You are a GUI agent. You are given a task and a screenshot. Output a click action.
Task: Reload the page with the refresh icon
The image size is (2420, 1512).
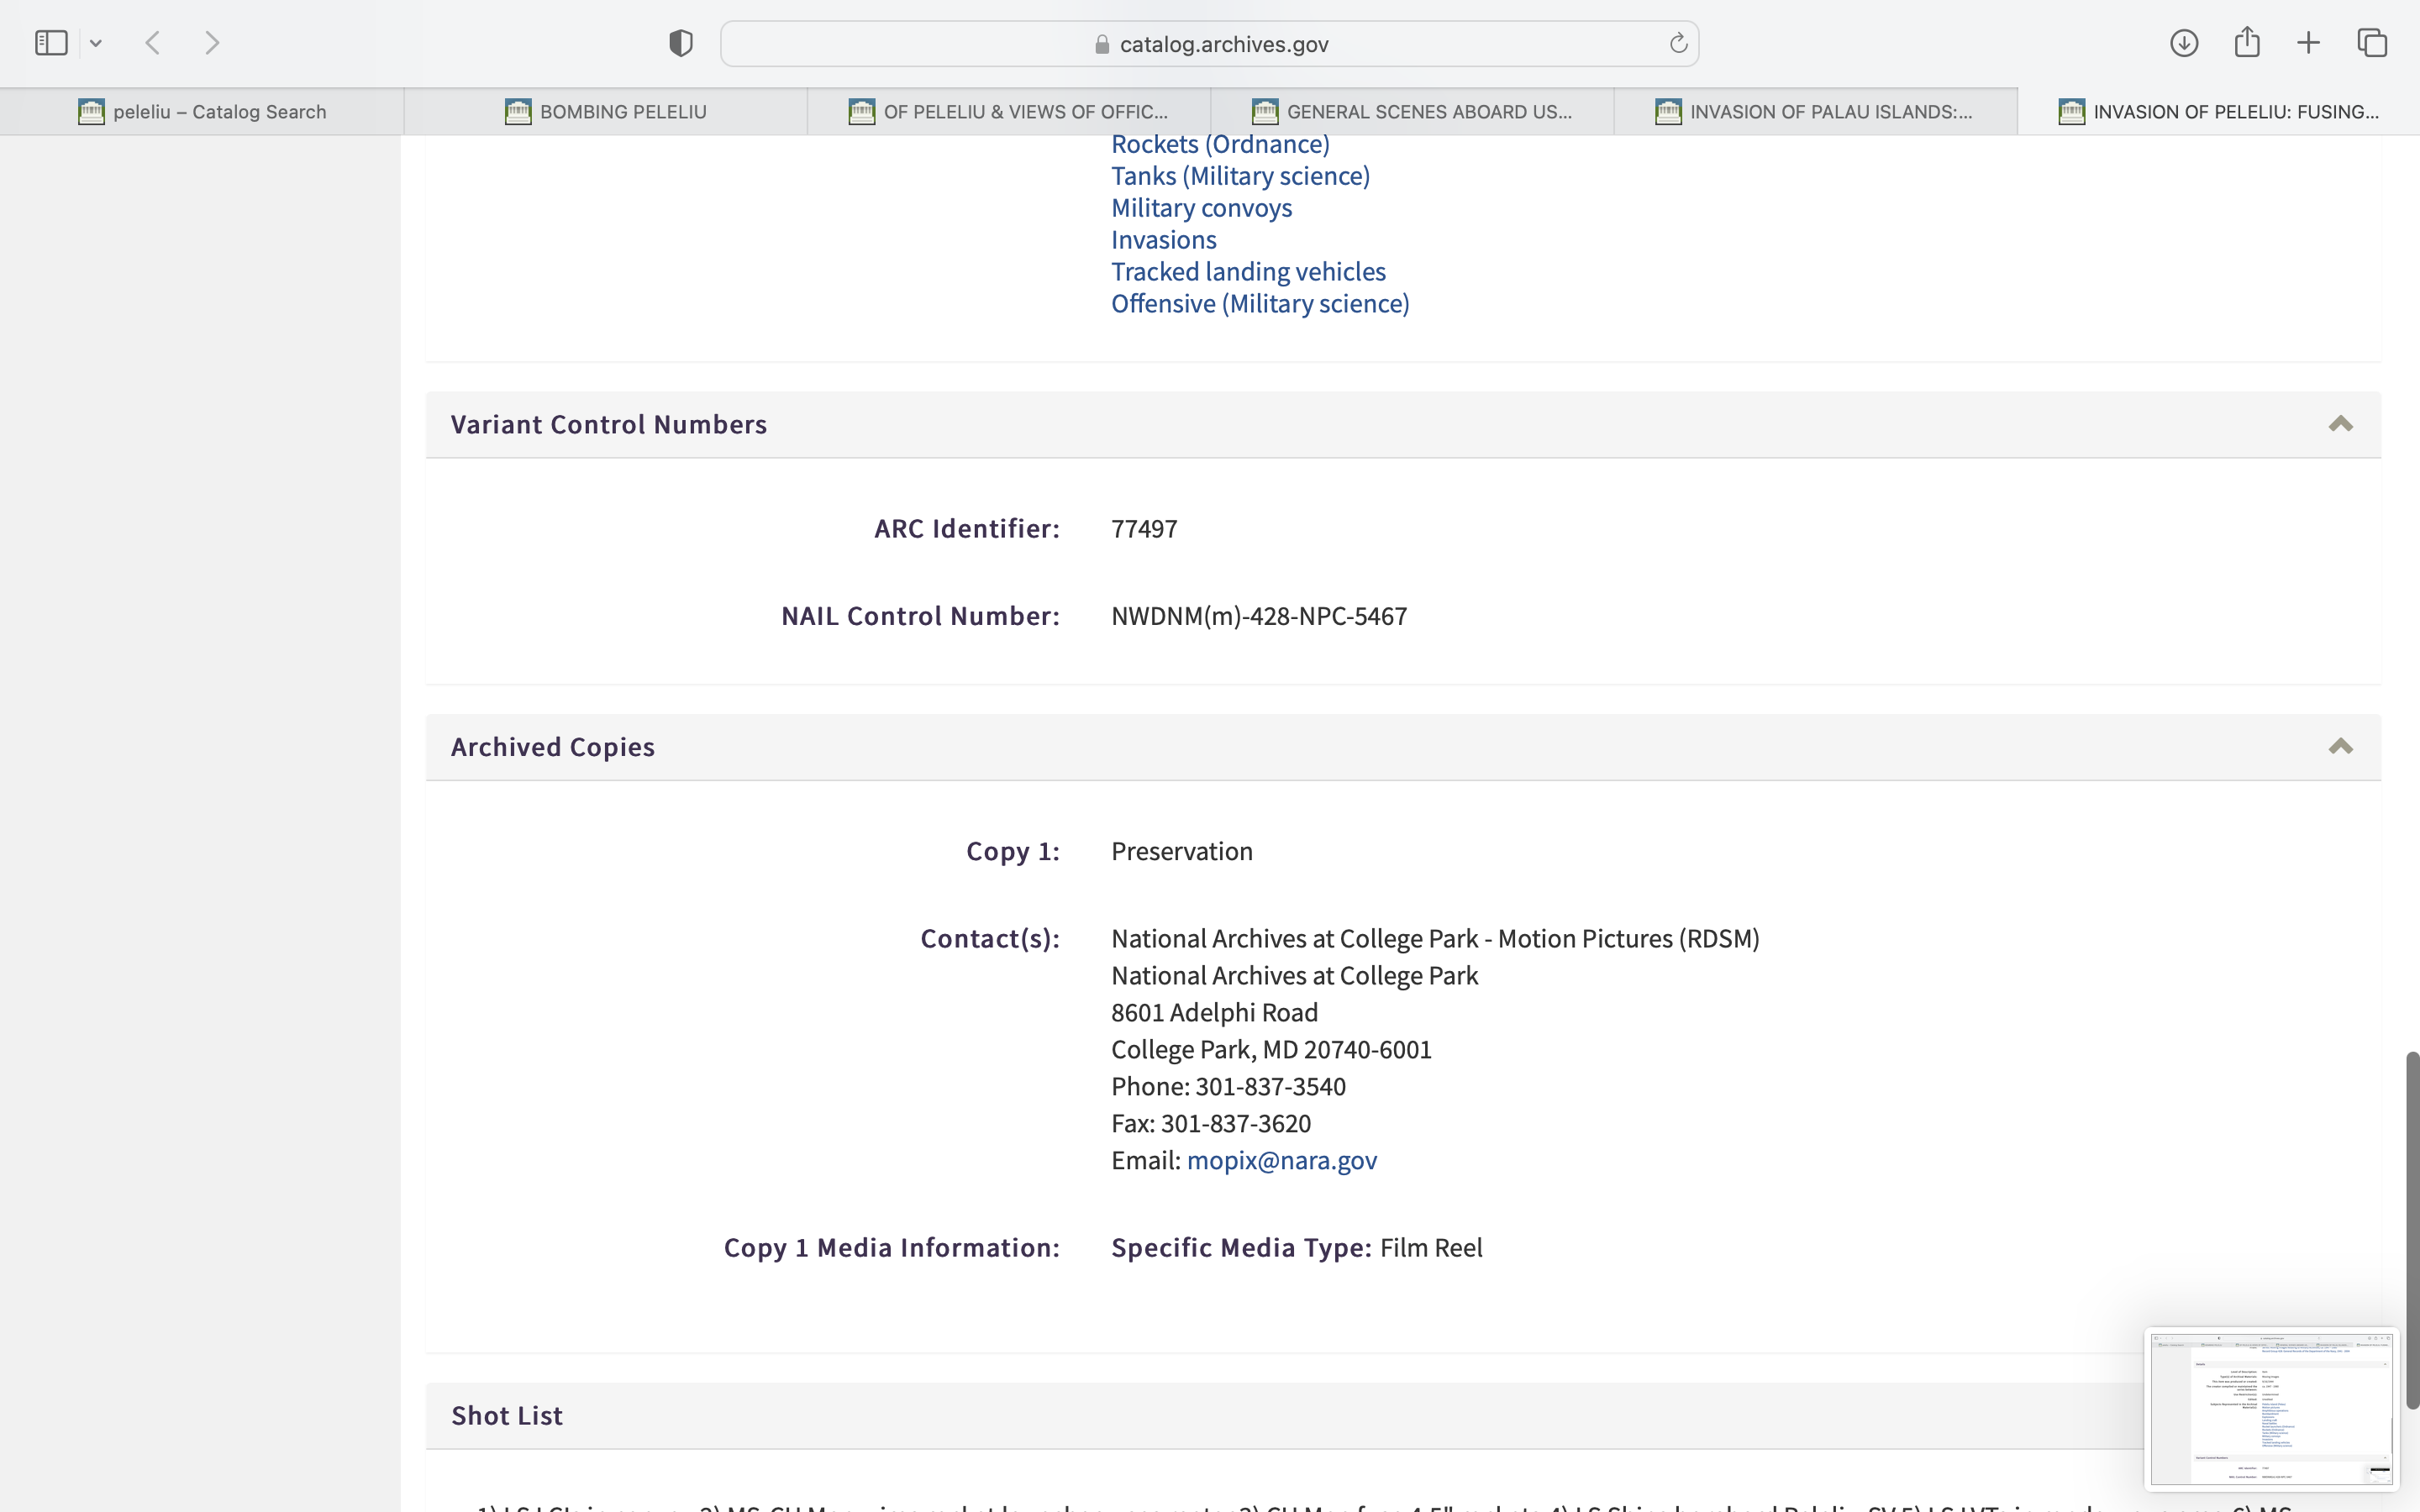[1678, 43]
